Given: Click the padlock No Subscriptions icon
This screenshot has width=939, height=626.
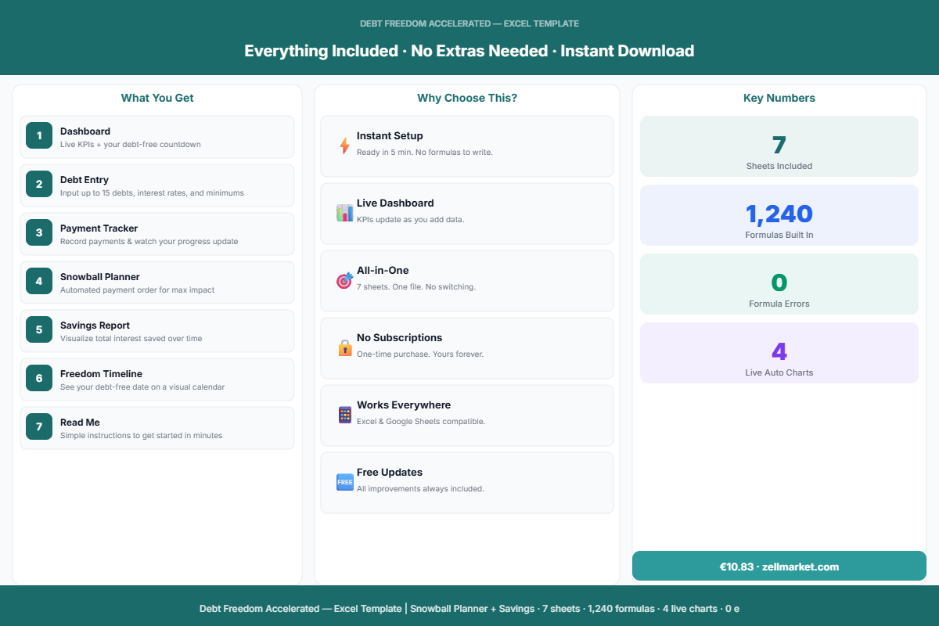Looking at the screenshot, I should click(344, 347).
